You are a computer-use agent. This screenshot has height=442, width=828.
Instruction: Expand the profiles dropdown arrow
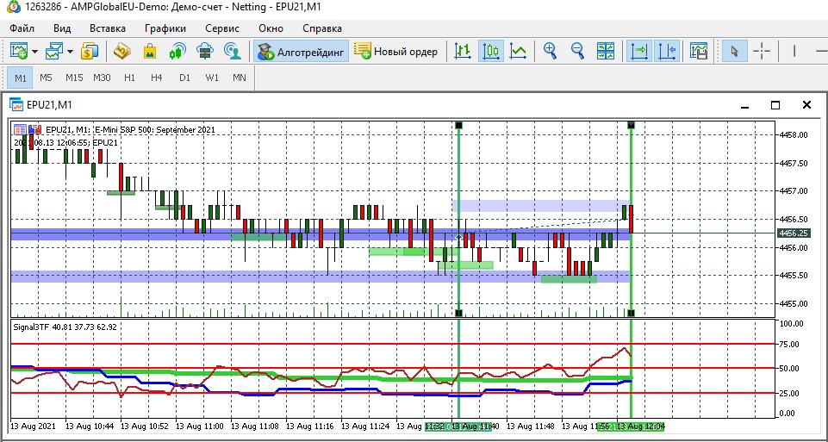pyautogui.click(x=70, y=52)
